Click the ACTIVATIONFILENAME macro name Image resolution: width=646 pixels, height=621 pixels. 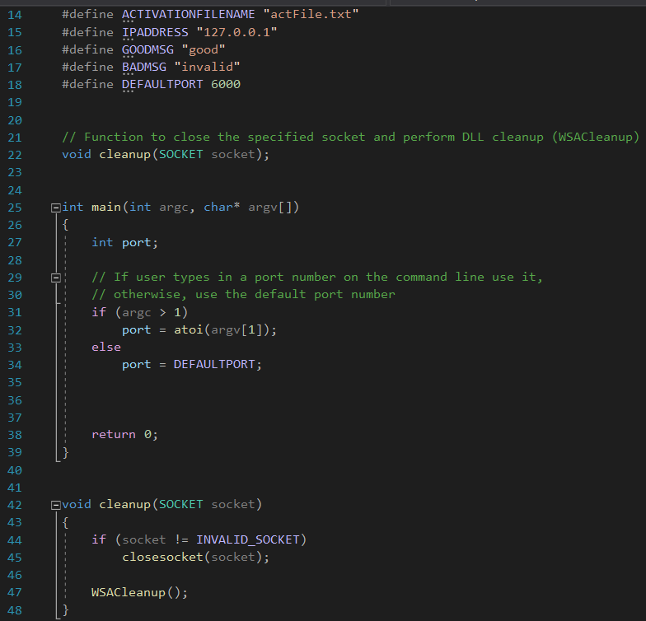pos(188,15)
